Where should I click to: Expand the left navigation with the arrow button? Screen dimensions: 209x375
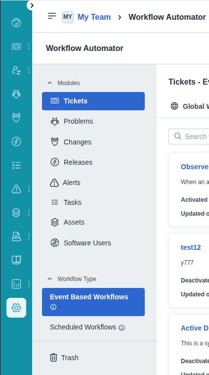coord(32,5)
